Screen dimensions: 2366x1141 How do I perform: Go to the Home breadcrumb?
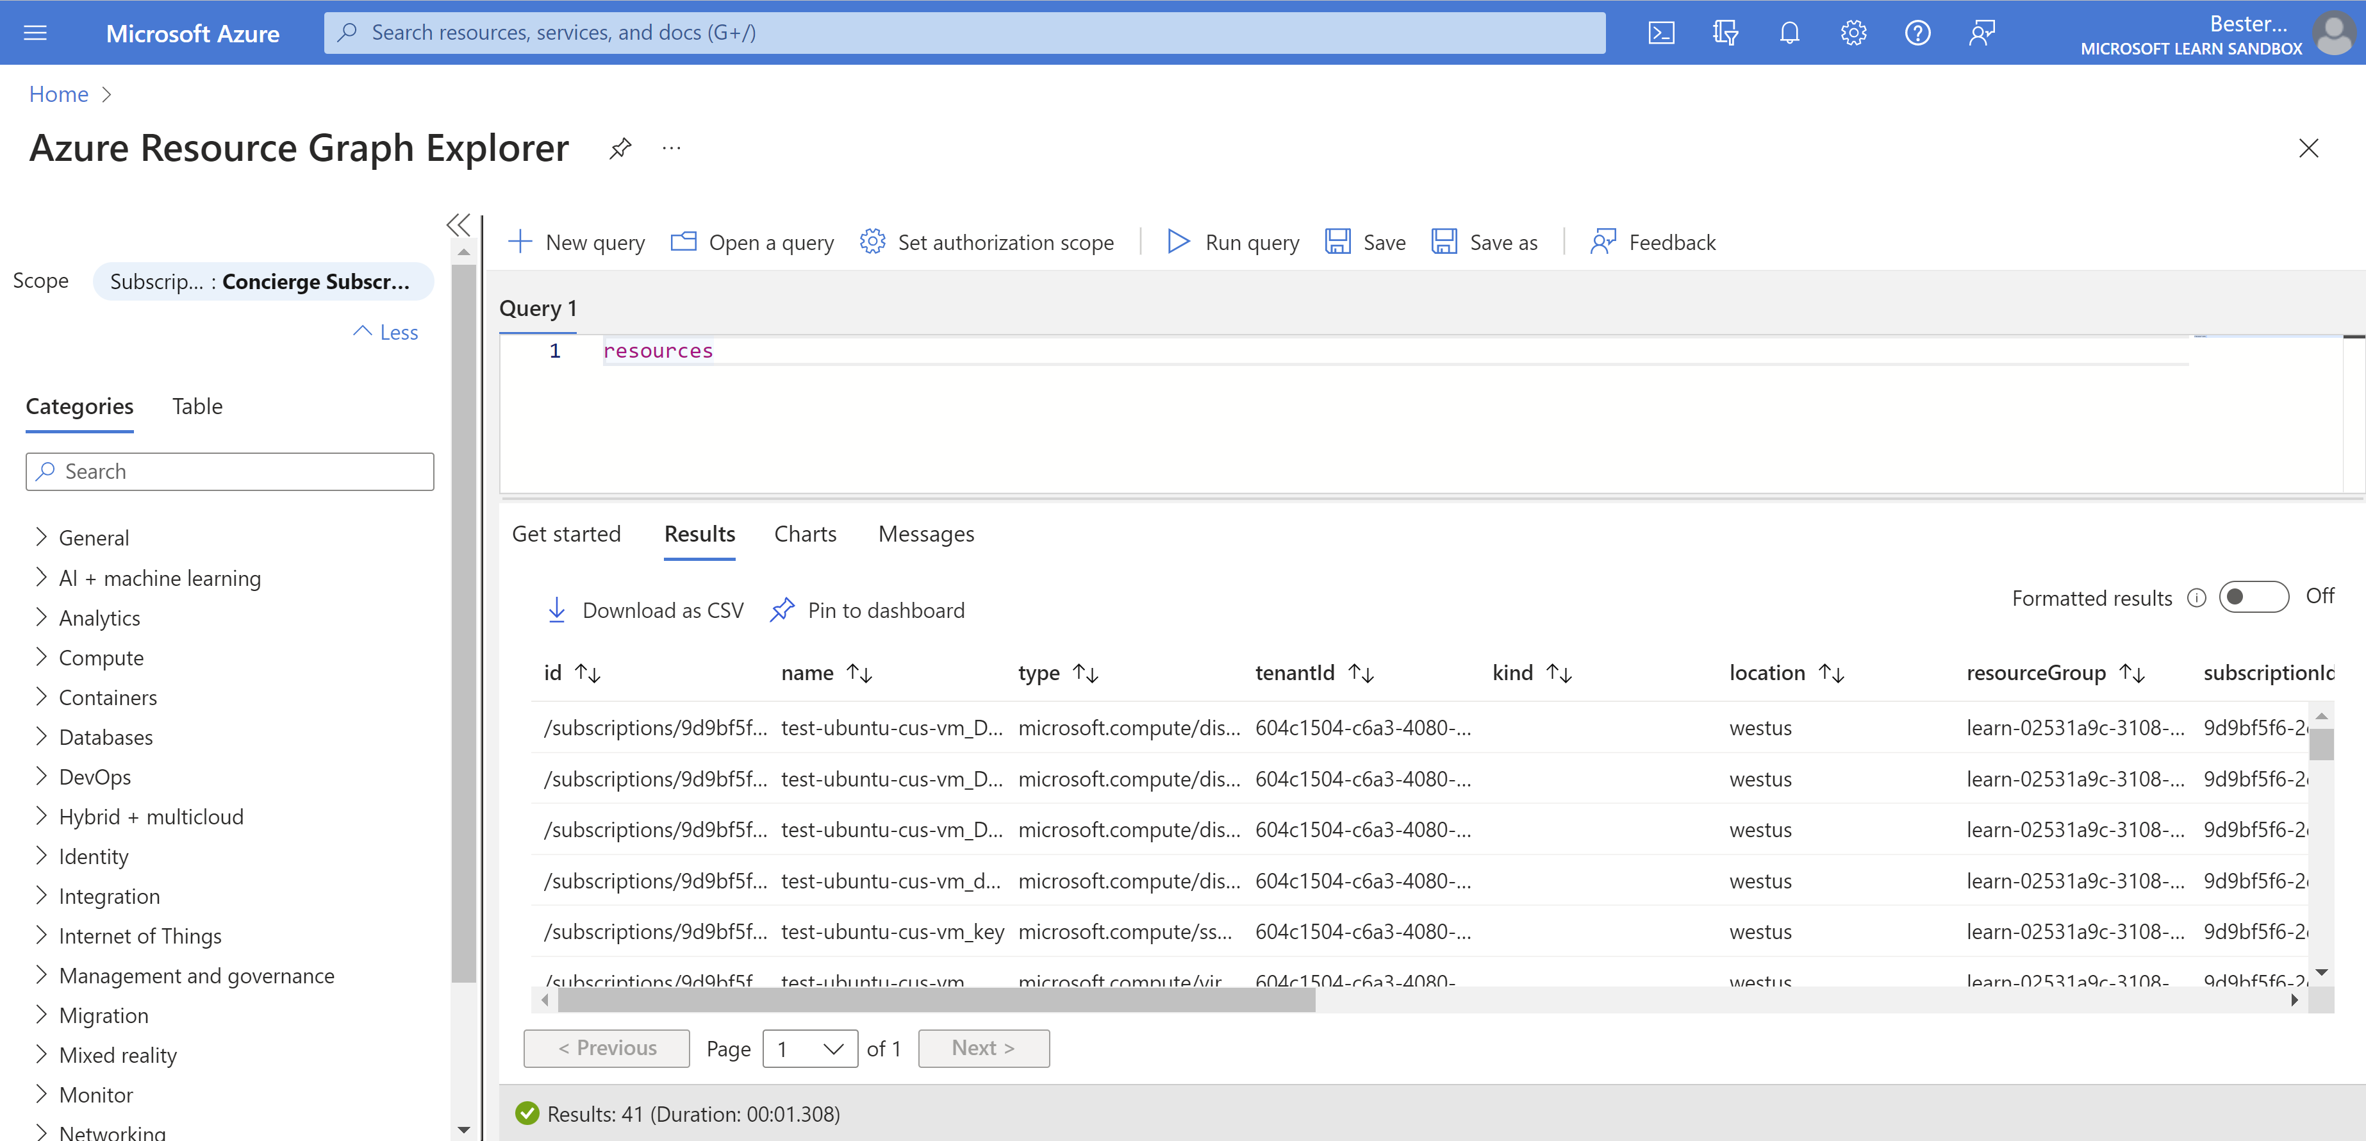[x=59, y=94]
